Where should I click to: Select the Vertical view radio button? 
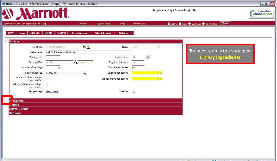click(x=189, y=23)
